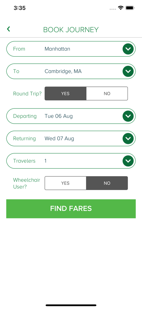
Task: Go back using the green arrow
Action: [x=8, y=29]
